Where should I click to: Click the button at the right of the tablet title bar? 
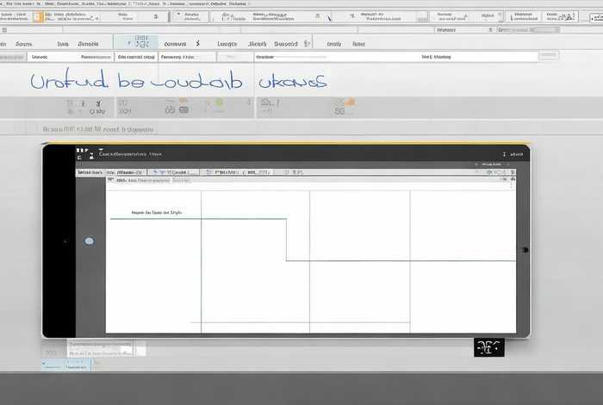(x=515, y=154)
